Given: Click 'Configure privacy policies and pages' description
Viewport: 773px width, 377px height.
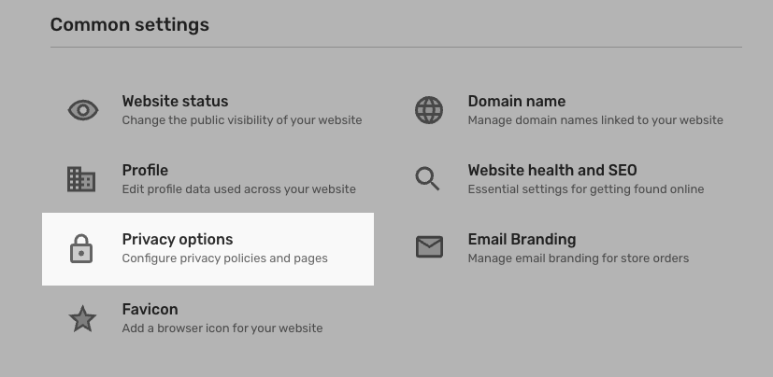Looking at the screenshot, I should 225,258.
